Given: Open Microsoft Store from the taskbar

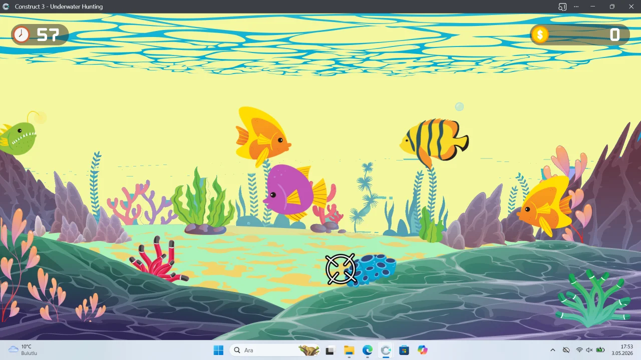Looking at the screenshot, I should click(404, 350).
